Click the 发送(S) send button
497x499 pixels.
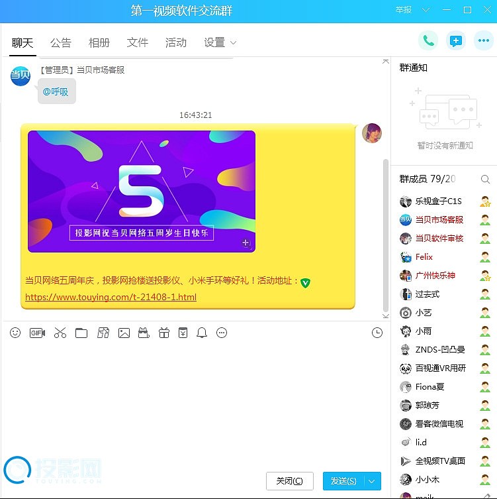pyautogui.click(x=343, y=481)
